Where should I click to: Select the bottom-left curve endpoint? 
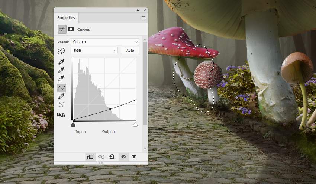(74, 120)
